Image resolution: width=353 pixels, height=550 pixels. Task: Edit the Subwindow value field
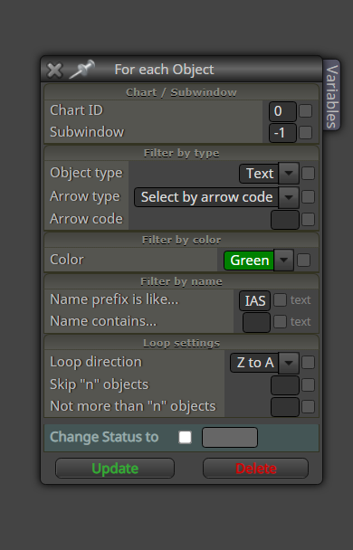pos(282,133)
